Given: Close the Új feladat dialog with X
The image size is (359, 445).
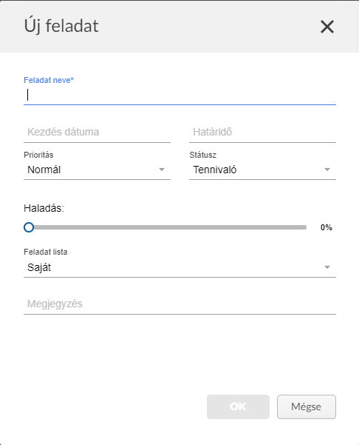Looking at the screenshot, I should [327, 27].
